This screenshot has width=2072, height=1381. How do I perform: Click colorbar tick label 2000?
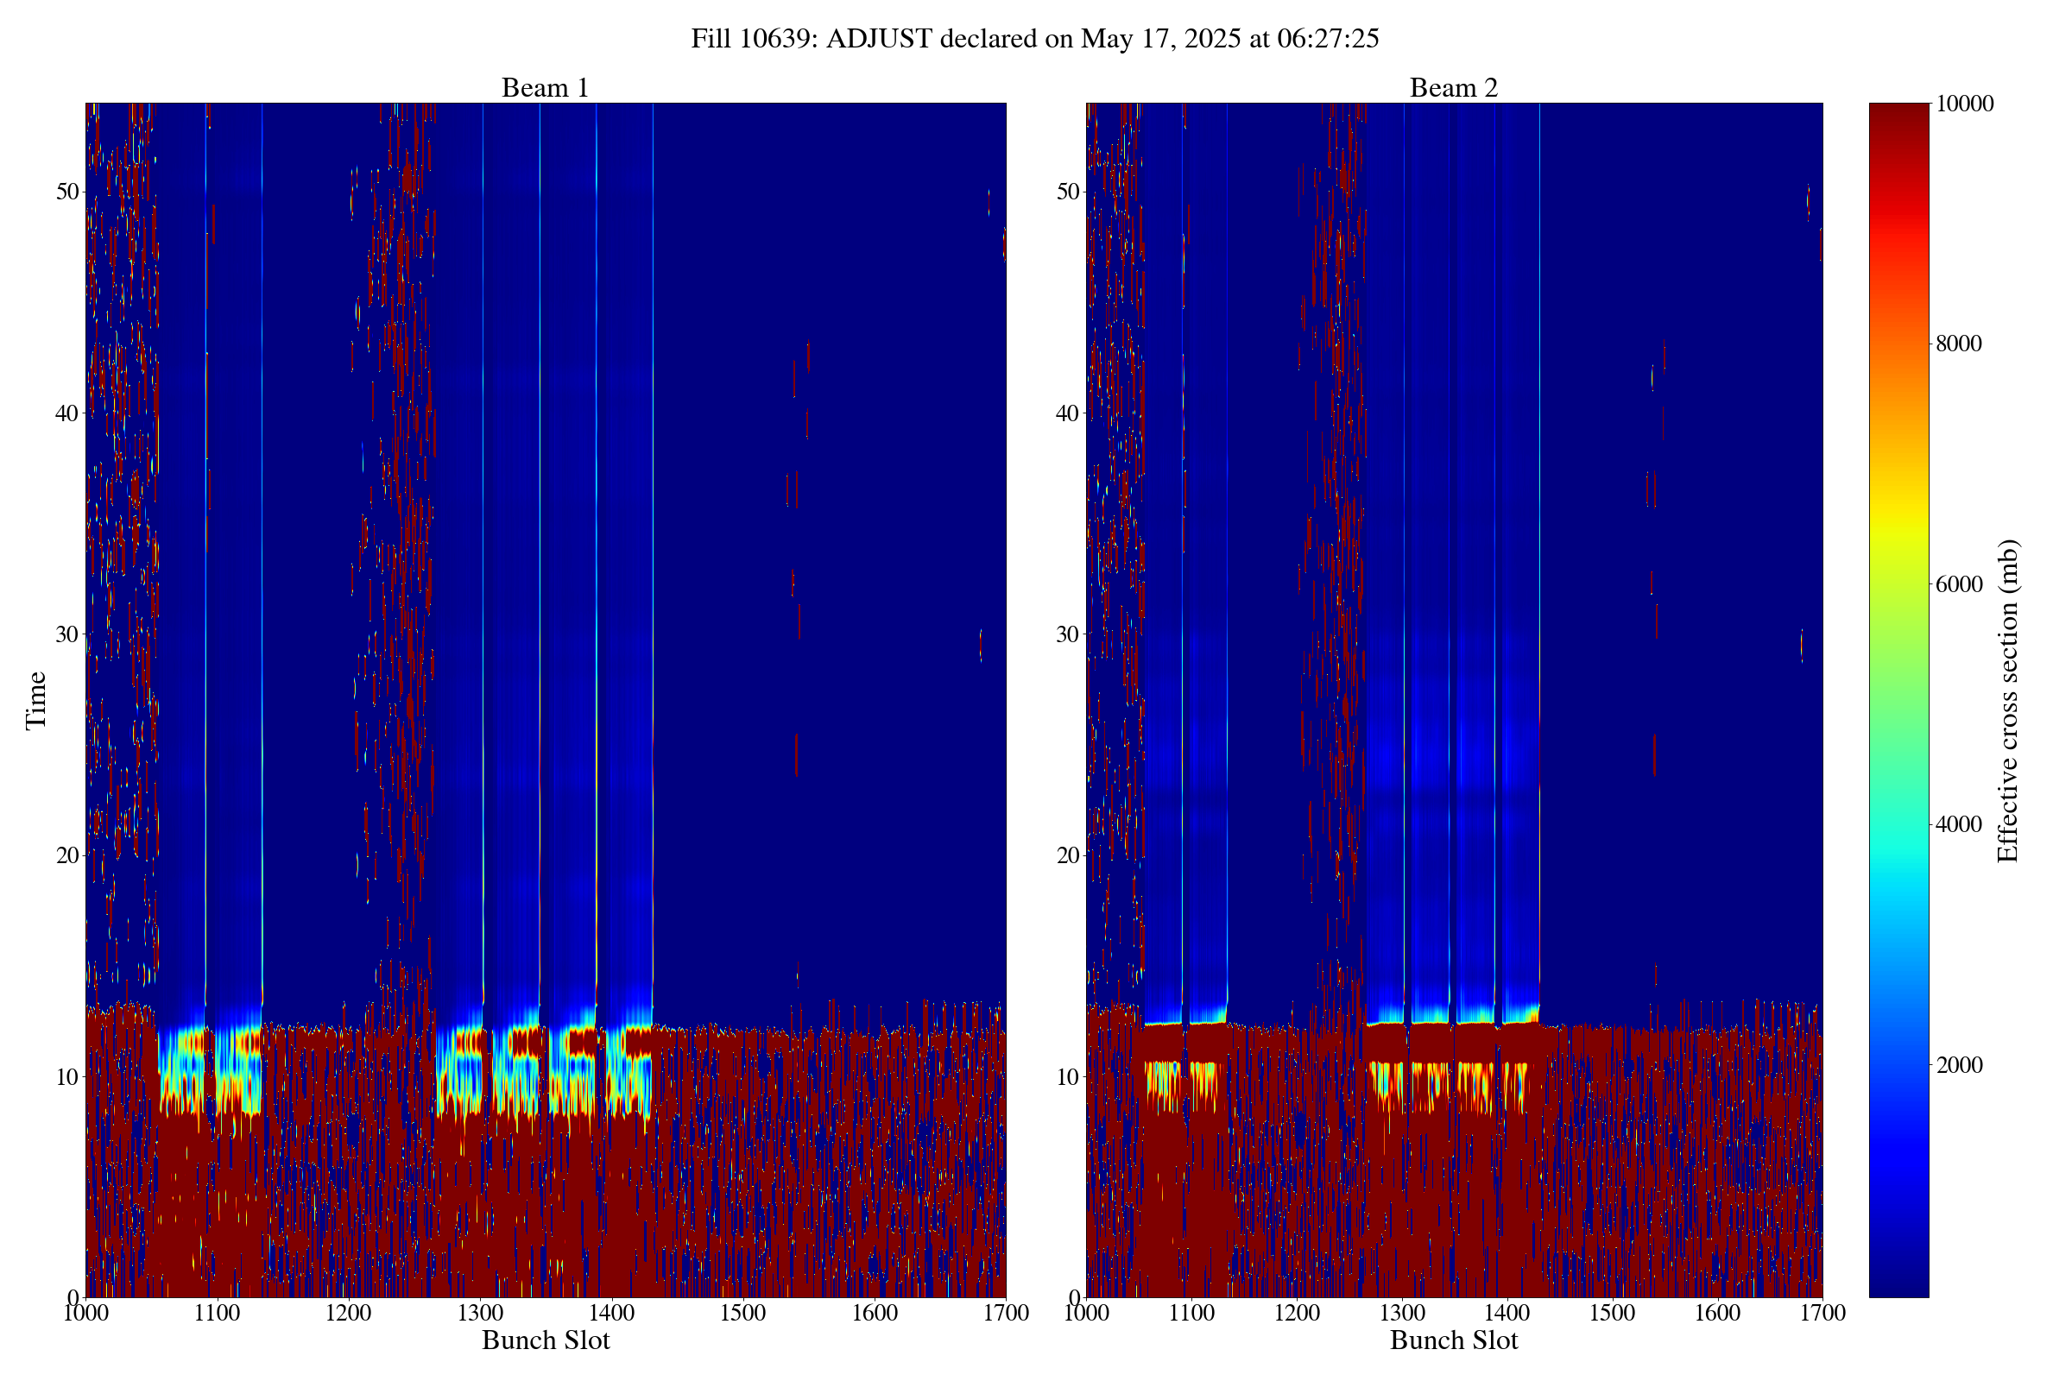1958,1065
